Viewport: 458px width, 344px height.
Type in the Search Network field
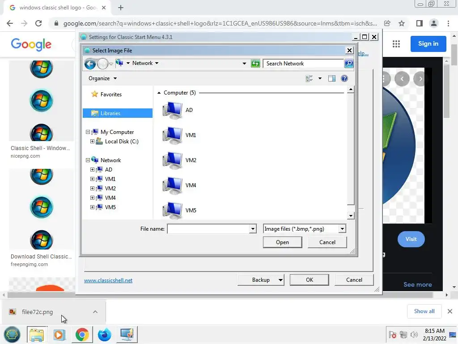click(303, 64)
